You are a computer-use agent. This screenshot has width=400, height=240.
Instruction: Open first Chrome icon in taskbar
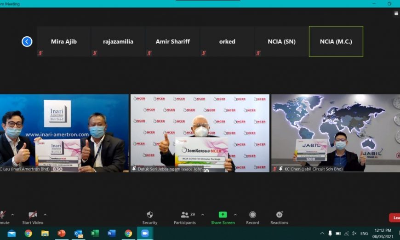tap(29, 234)
